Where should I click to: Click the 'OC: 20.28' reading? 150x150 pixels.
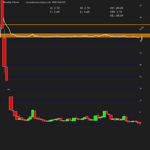point(117,8)
